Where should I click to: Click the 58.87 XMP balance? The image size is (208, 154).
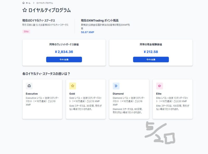pos(88,32)
